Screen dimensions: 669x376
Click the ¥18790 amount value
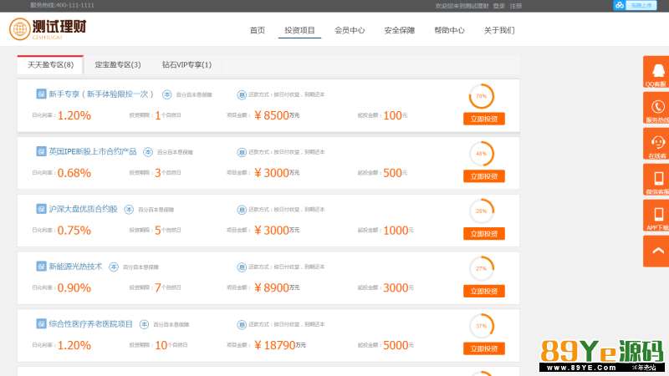pyautogui.click(x=275, y=345)
